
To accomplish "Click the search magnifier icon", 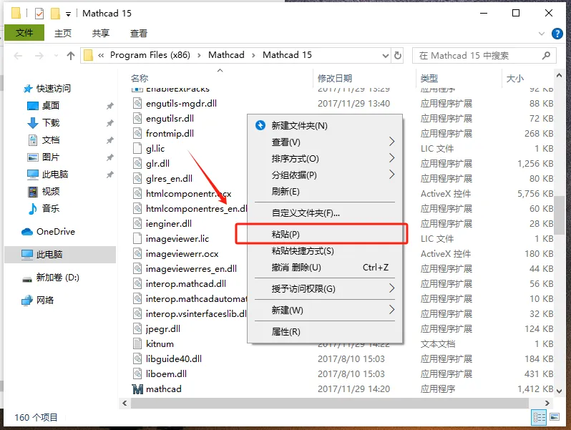I will tap(546, 55).
